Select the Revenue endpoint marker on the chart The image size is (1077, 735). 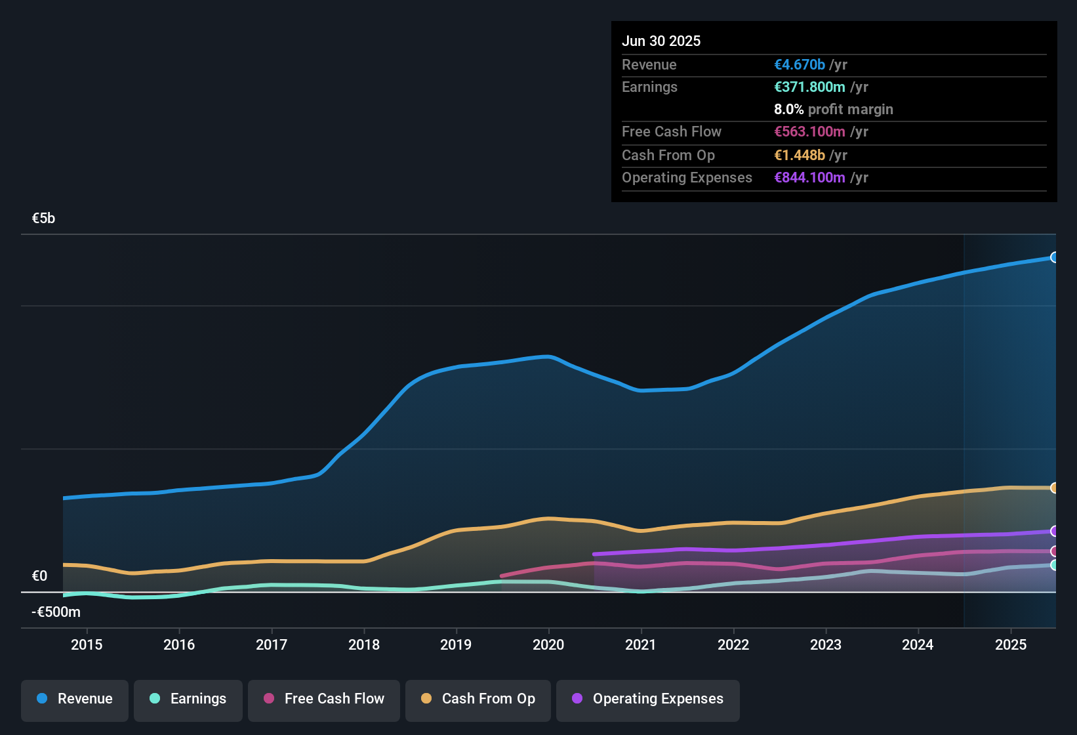point(1054,257)
